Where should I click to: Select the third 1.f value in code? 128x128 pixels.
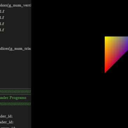tap(2, 24)
